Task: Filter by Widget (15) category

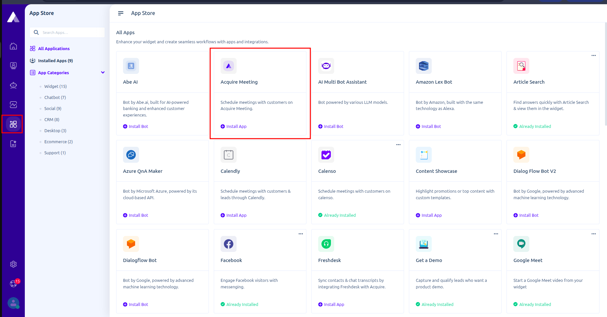Action: click(55, 87)
